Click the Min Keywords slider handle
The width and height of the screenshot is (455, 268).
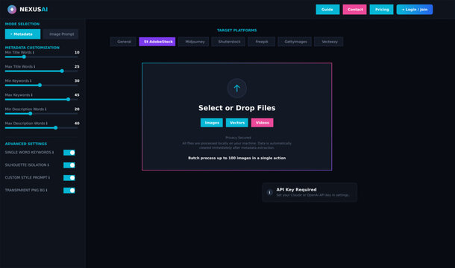coord(40,85)
